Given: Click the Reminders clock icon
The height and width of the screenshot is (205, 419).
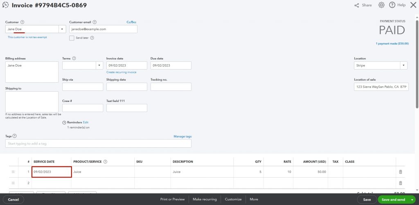Looking at the screenshot, I should (64, 122).
